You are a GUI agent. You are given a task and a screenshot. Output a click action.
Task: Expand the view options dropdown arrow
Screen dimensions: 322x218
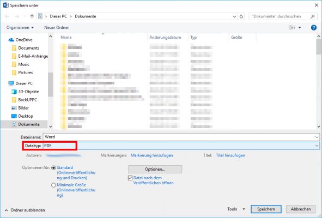pos(300,28)
